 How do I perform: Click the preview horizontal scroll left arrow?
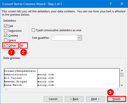6,90
